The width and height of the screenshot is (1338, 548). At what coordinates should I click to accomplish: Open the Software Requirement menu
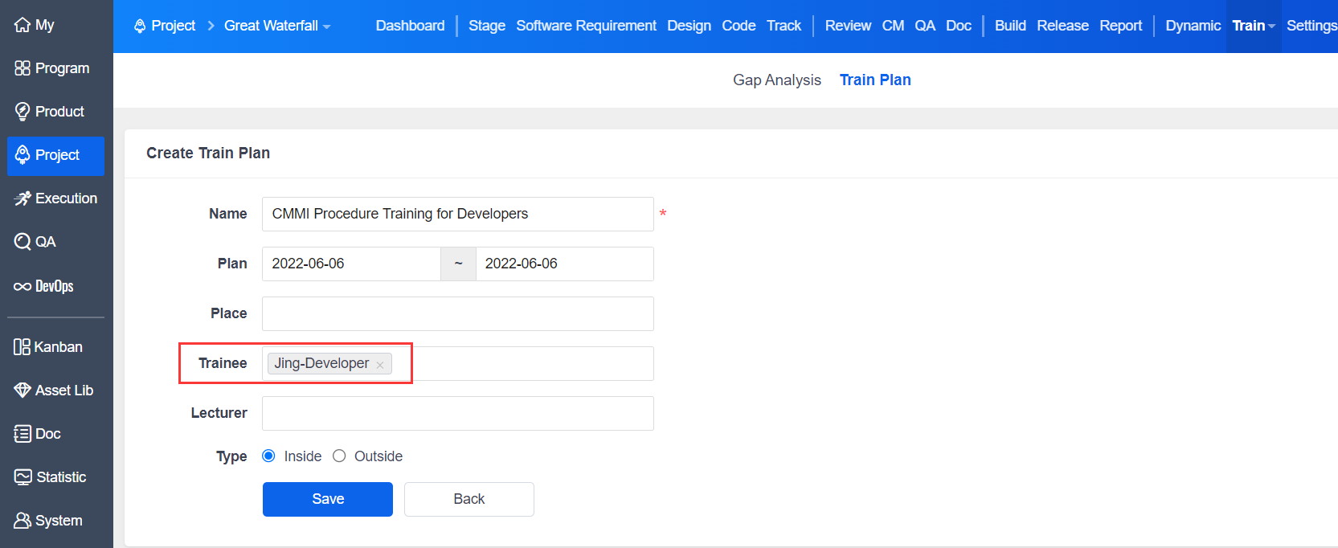(586, 26)
